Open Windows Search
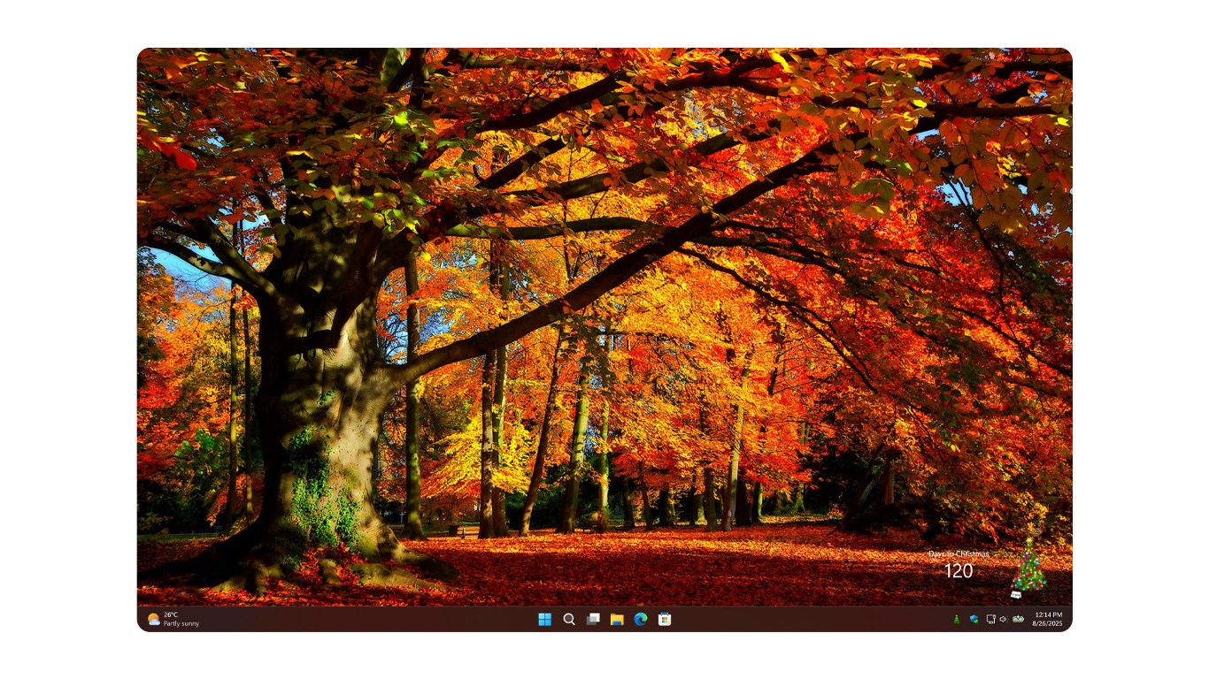 coord(568,620)
